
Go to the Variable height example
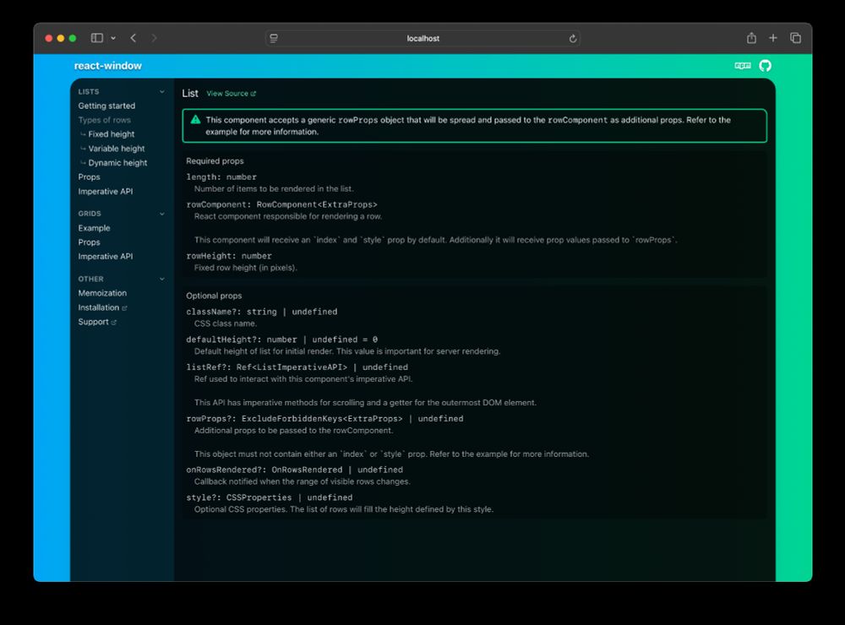pyautogui.click(x=117, y=149)
